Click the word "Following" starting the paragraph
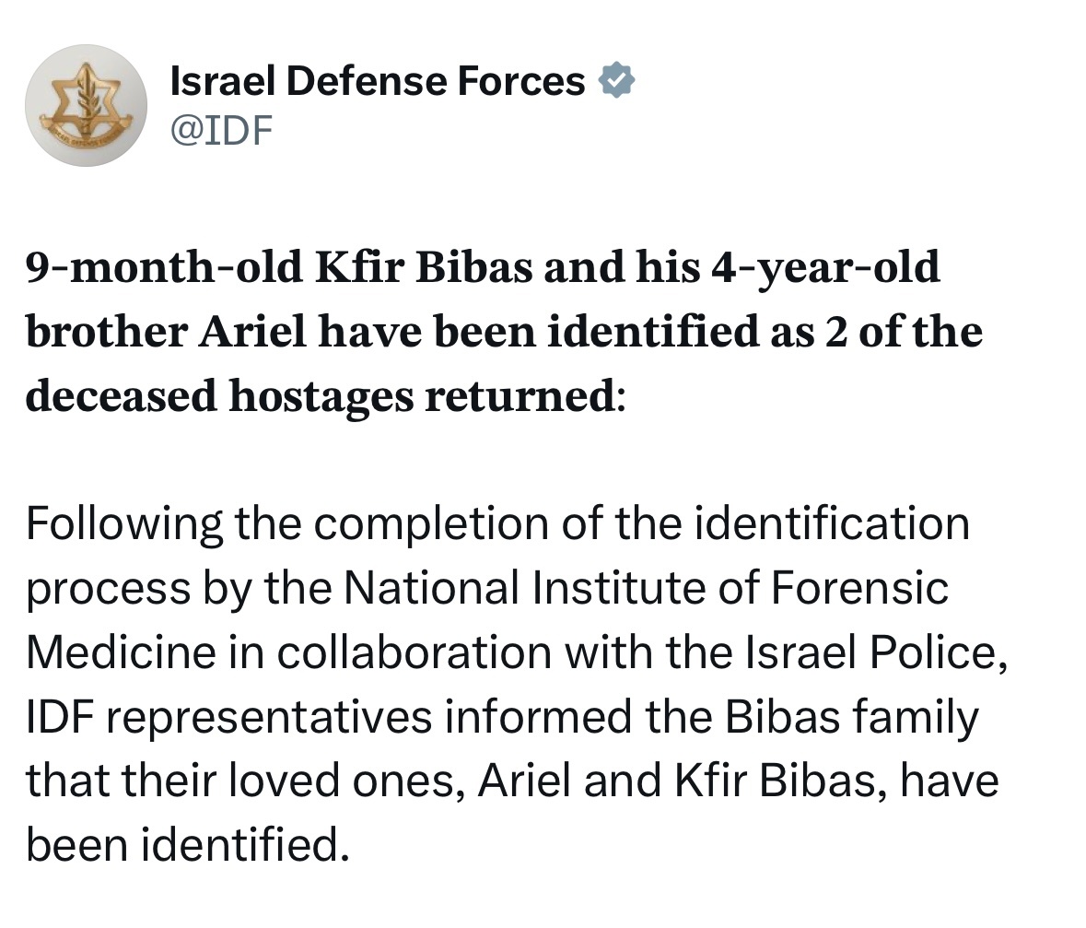Screen dimensions: 1086x928 pyautogui.click(x=124, y=524)
